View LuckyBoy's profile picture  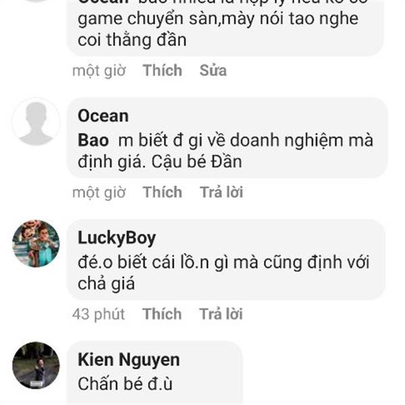tap(36, 244)
